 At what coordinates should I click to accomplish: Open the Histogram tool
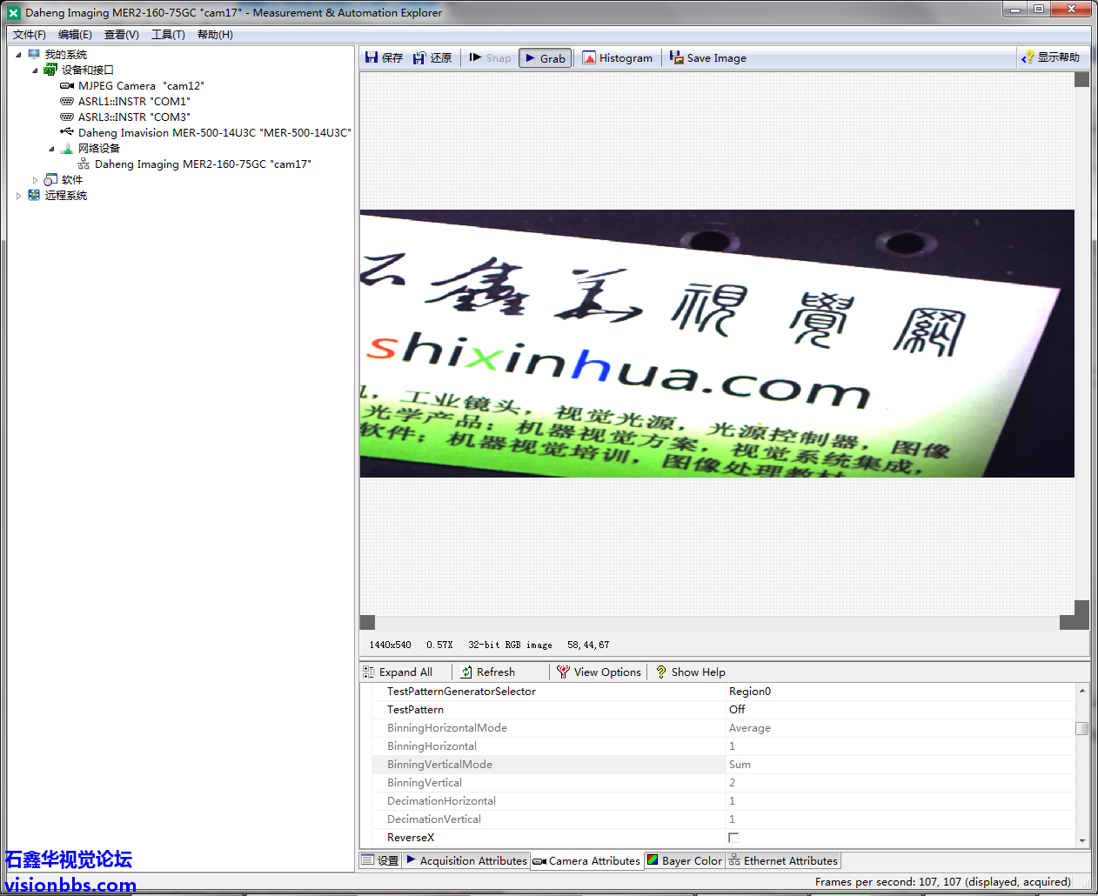pyautogui.click(x=617, y=58)
